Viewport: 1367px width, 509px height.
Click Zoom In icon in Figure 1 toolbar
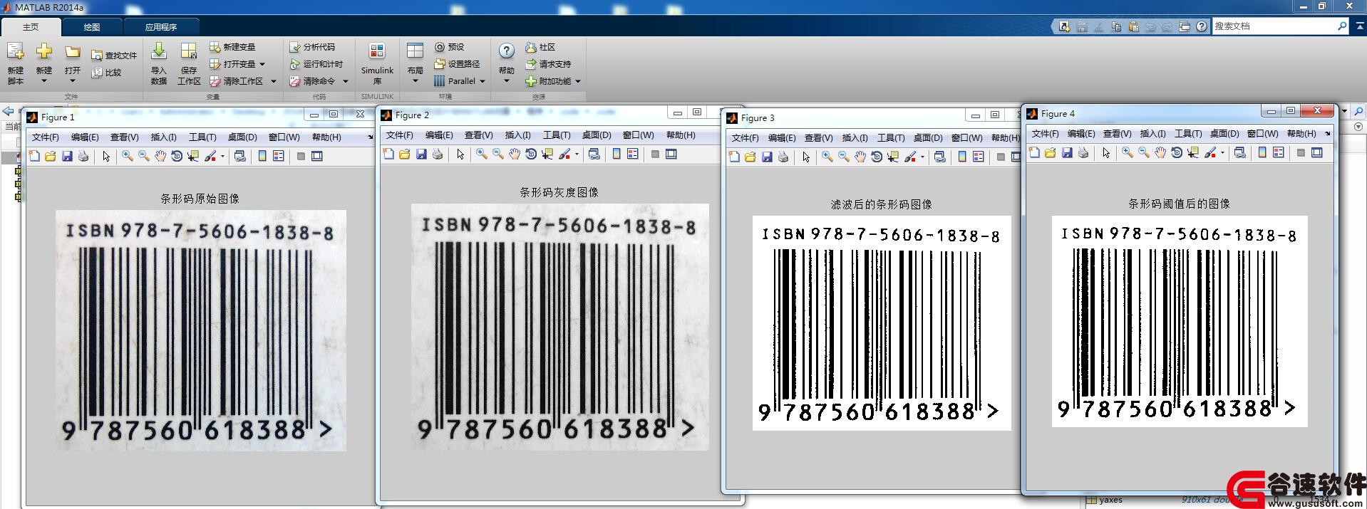coord(128,156)
